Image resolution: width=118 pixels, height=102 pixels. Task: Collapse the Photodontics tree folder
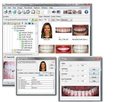[12, 28]
